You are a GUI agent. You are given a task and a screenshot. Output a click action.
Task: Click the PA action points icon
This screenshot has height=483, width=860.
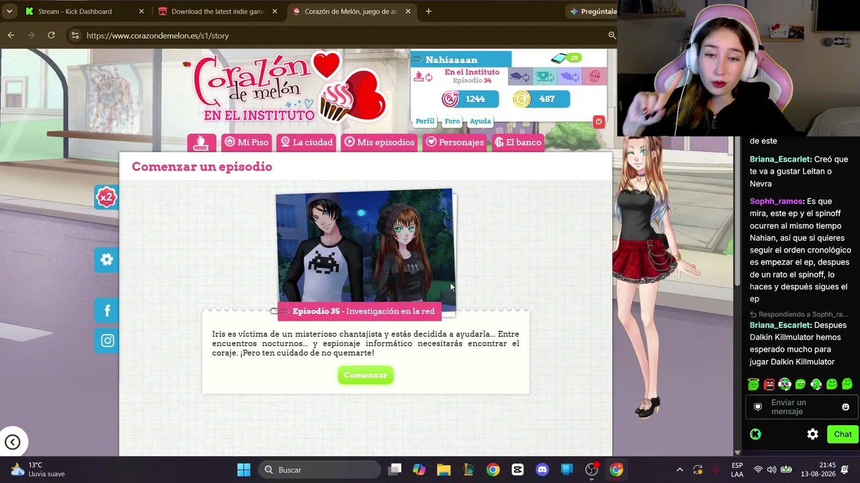coord(450,99)
